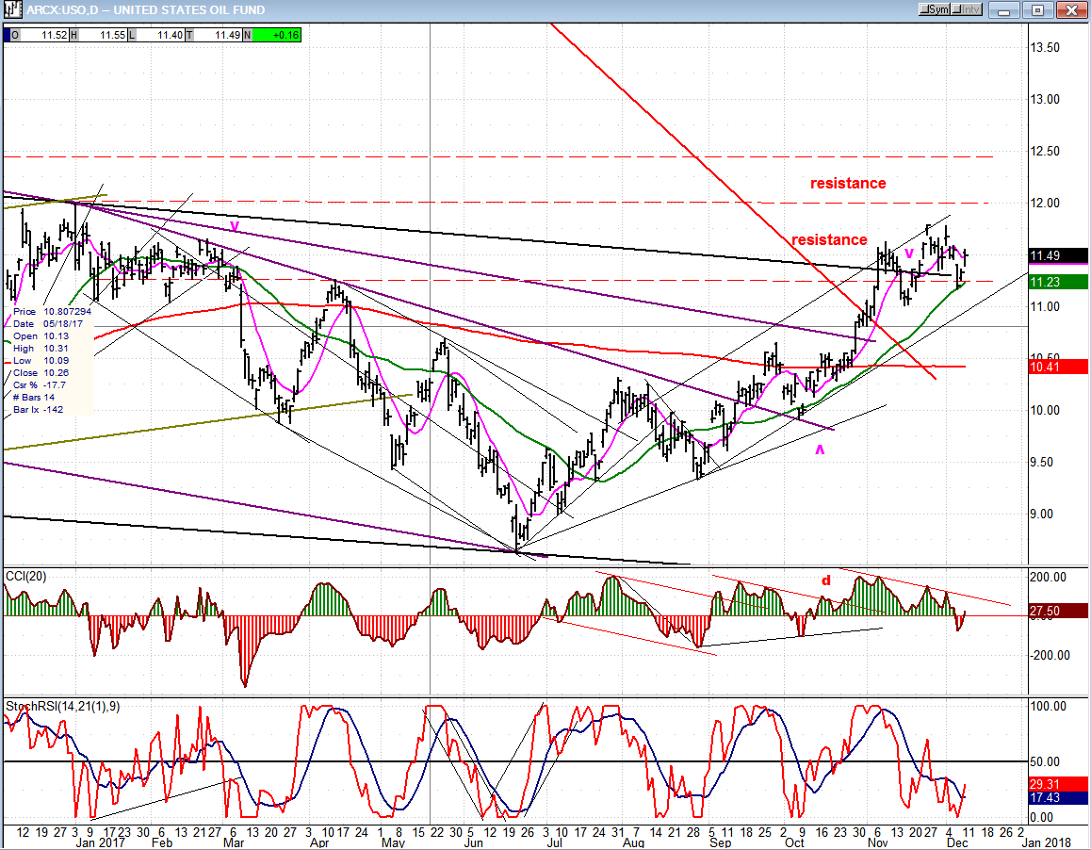Click the chart window icon in title bar
Image resolution: width=1091 pixels, height=850 pixels.
pyautogui.click(x=9, y=9)
